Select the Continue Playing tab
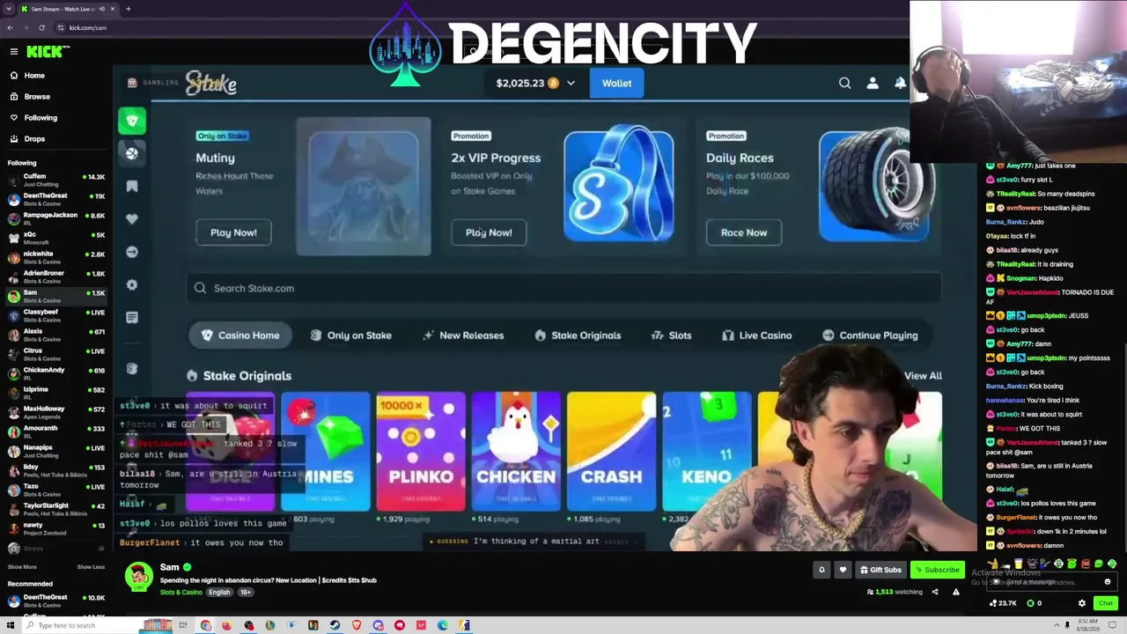This screenshot has height=634, width=1127. (870, 335)
